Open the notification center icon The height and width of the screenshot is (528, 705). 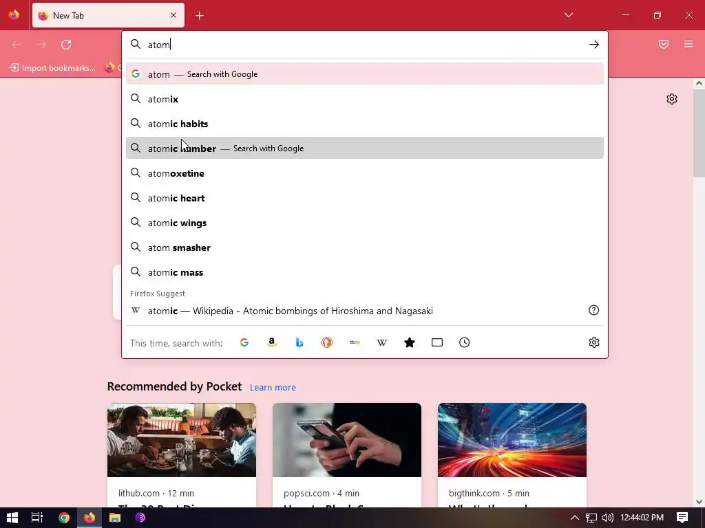(682, 518)
